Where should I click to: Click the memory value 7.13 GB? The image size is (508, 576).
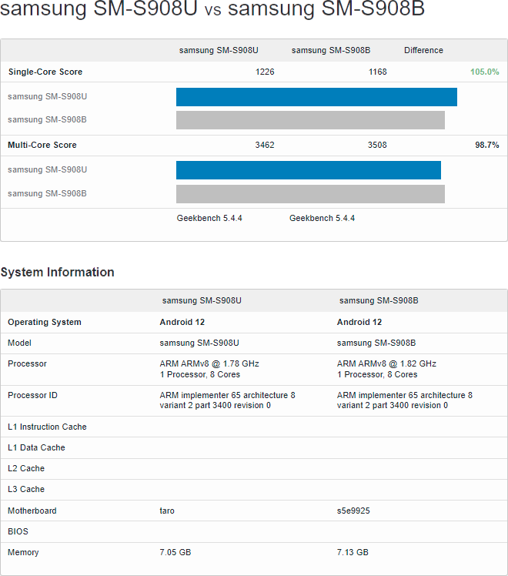coord(353,552)
